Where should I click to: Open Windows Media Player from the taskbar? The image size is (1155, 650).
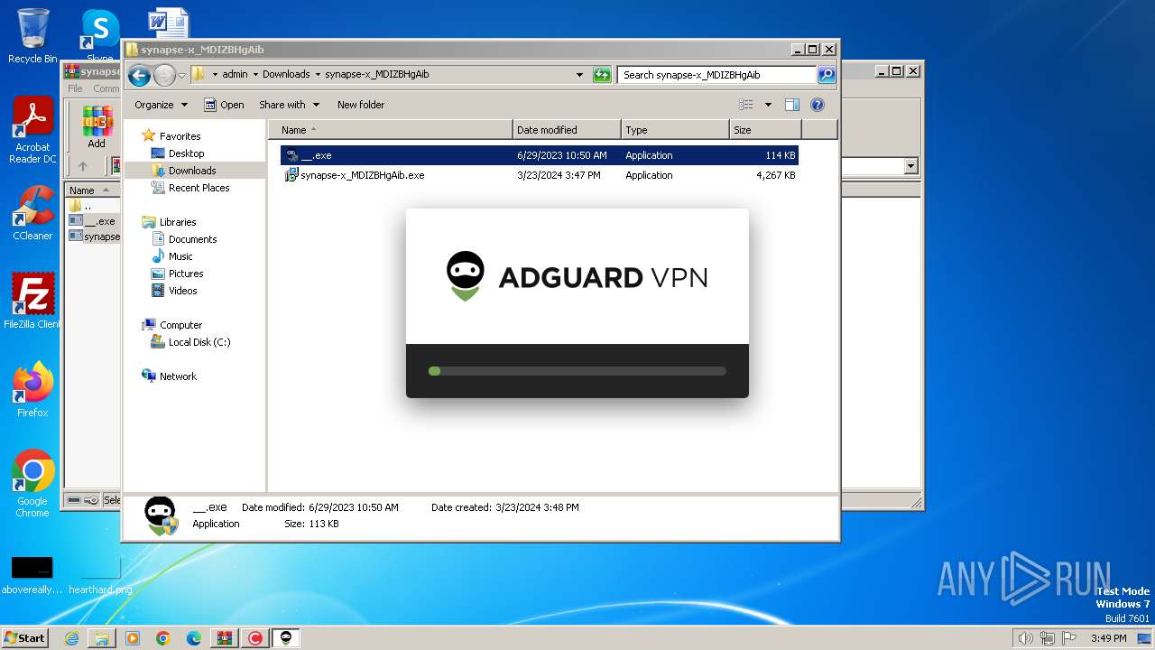point(133,638)
